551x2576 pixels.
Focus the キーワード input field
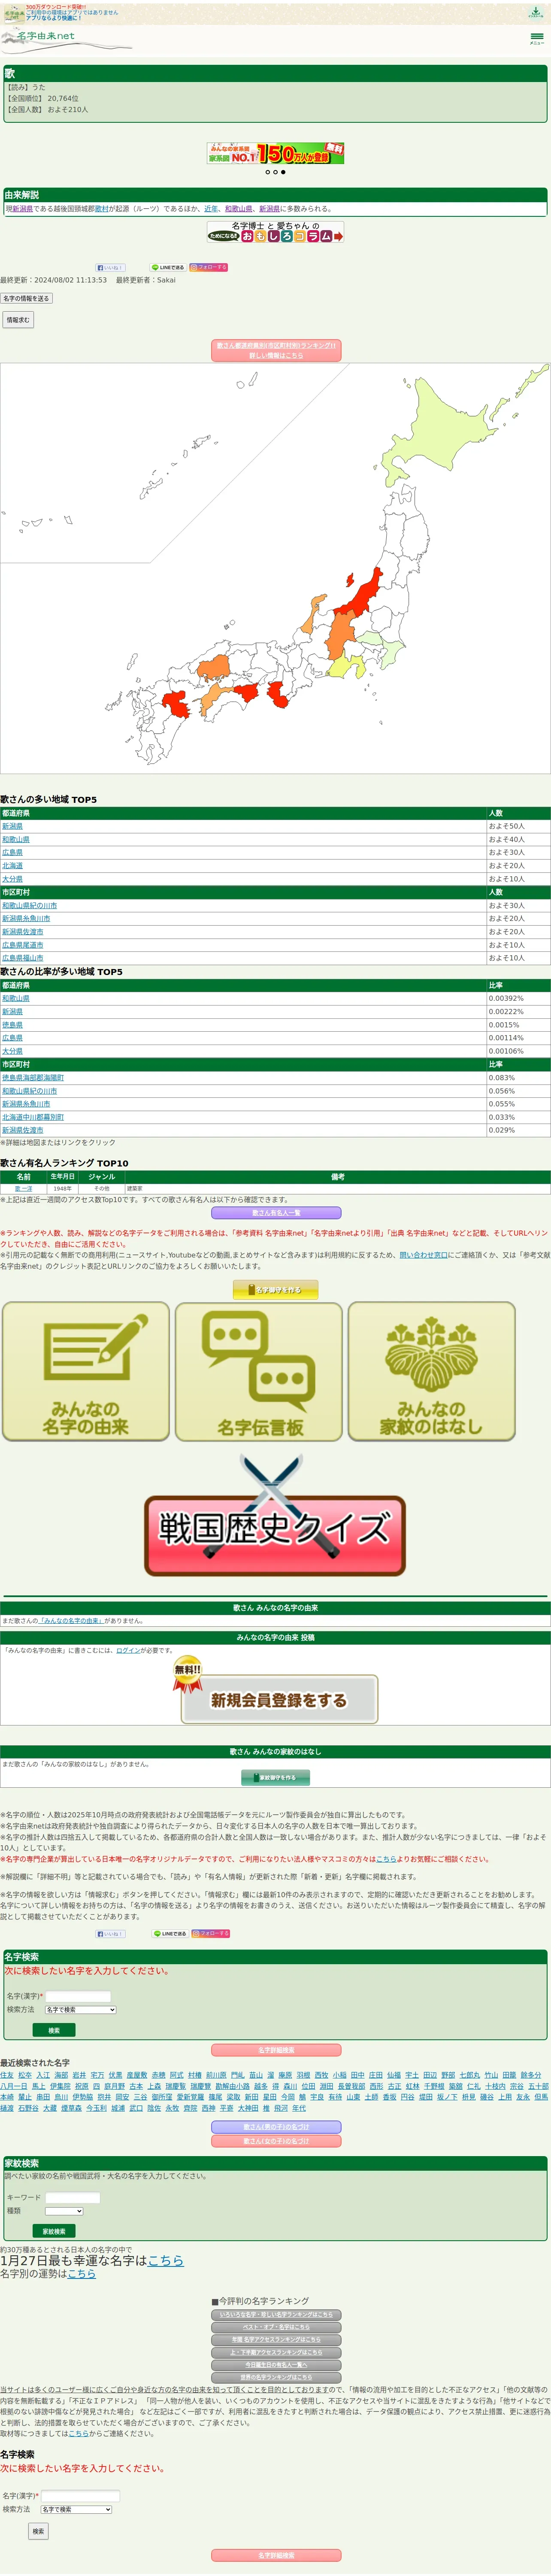pos(72,2198)
